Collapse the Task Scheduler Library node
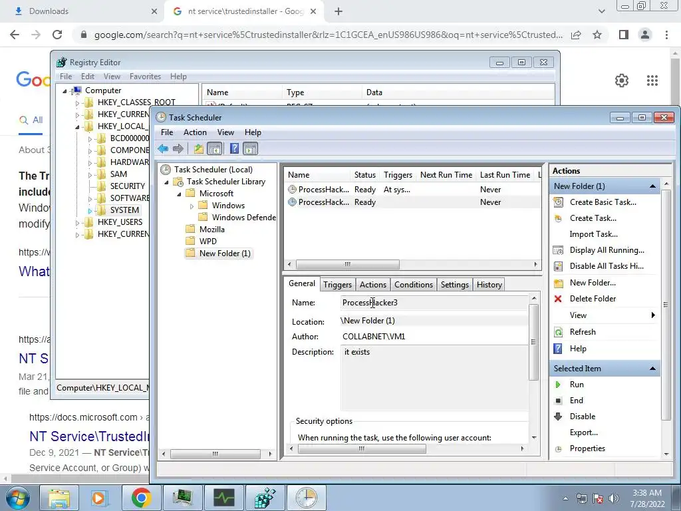Image resolution: width=681 pixels, height=511 pixels. (166, 182)
